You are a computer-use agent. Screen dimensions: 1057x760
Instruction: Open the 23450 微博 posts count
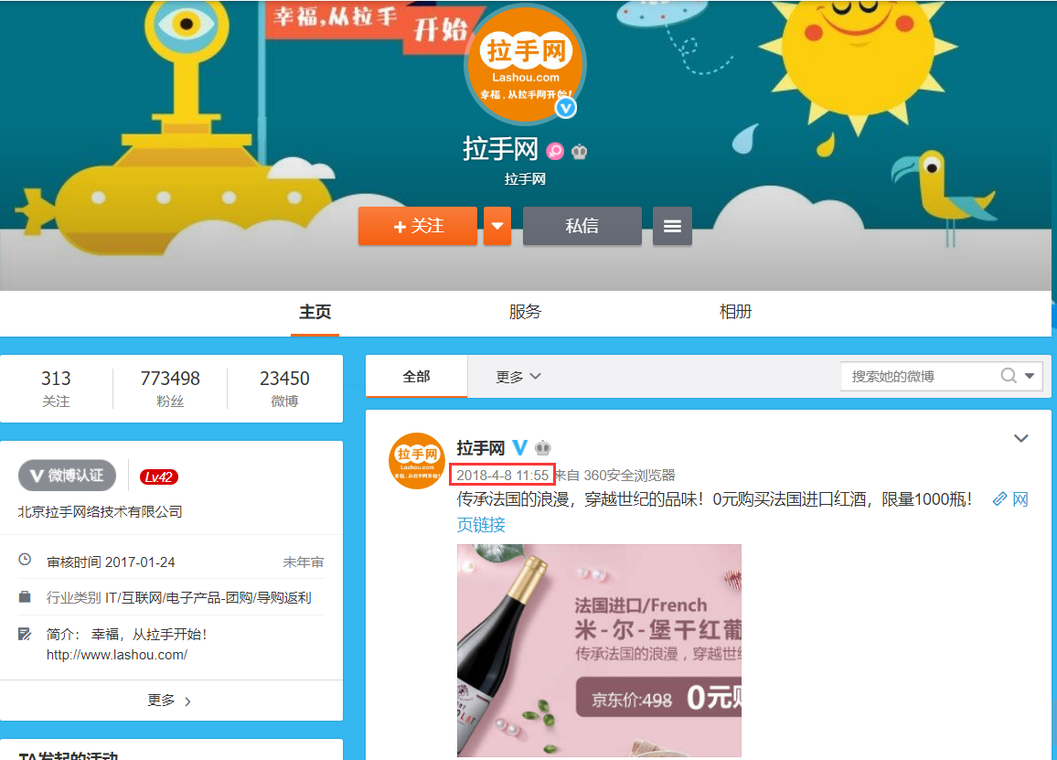click(284, 389)
